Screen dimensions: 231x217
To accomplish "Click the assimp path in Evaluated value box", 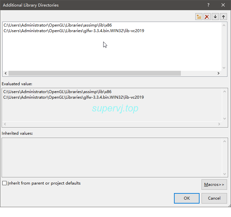I will [57, 92].
